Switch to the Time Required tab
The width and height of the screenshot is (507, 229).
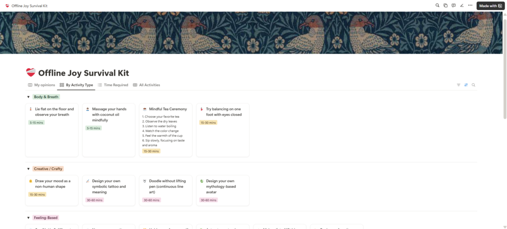pyautogui.click(x=113, y=85)
